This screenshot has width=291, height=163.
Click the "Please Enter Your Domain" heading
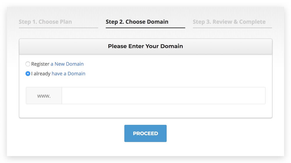pyautogui.click(x=145, y=46)
